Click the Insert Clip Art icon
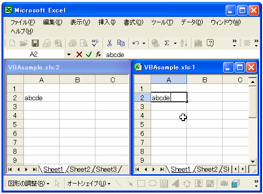Screen dimensions: 263x194 pos(198,184)
